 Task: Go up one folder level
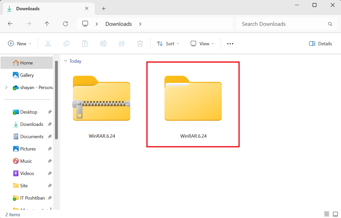pyautogui.click(x=47, y=24)
